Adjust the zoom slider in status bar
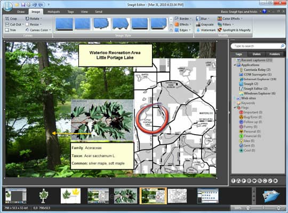Screen dimensions: 288x213 [263, 208]
